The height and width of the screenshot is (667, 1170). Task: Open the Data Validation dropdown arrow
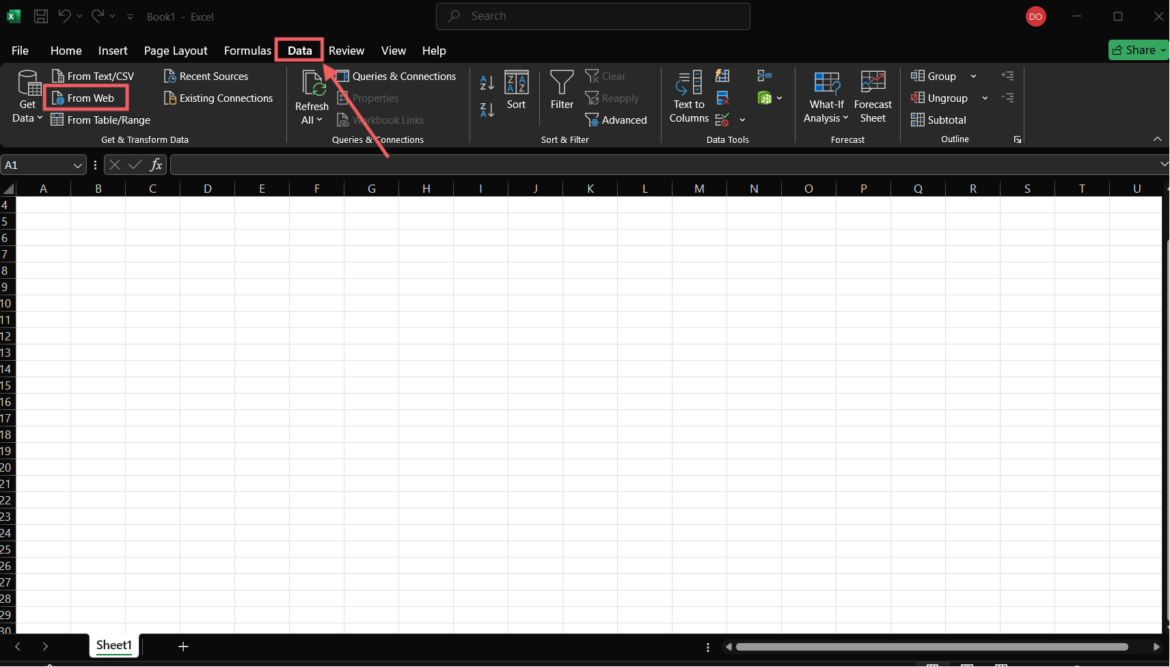[x=742, y=120]
